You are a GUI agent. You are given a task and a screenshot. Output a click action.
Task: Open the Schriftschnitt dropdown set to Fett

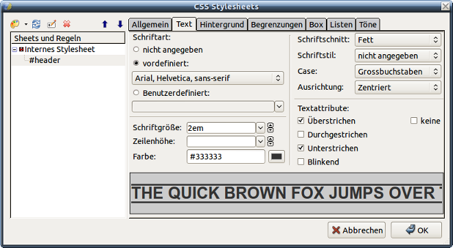tap(398, 40)
